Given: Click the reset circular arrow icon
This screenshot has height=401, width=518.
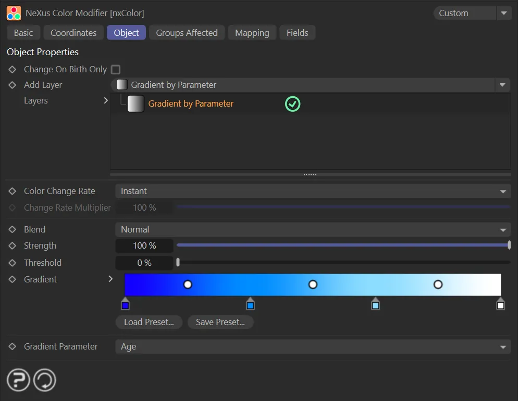Looking at the screenshot, I should pos(44,381).
